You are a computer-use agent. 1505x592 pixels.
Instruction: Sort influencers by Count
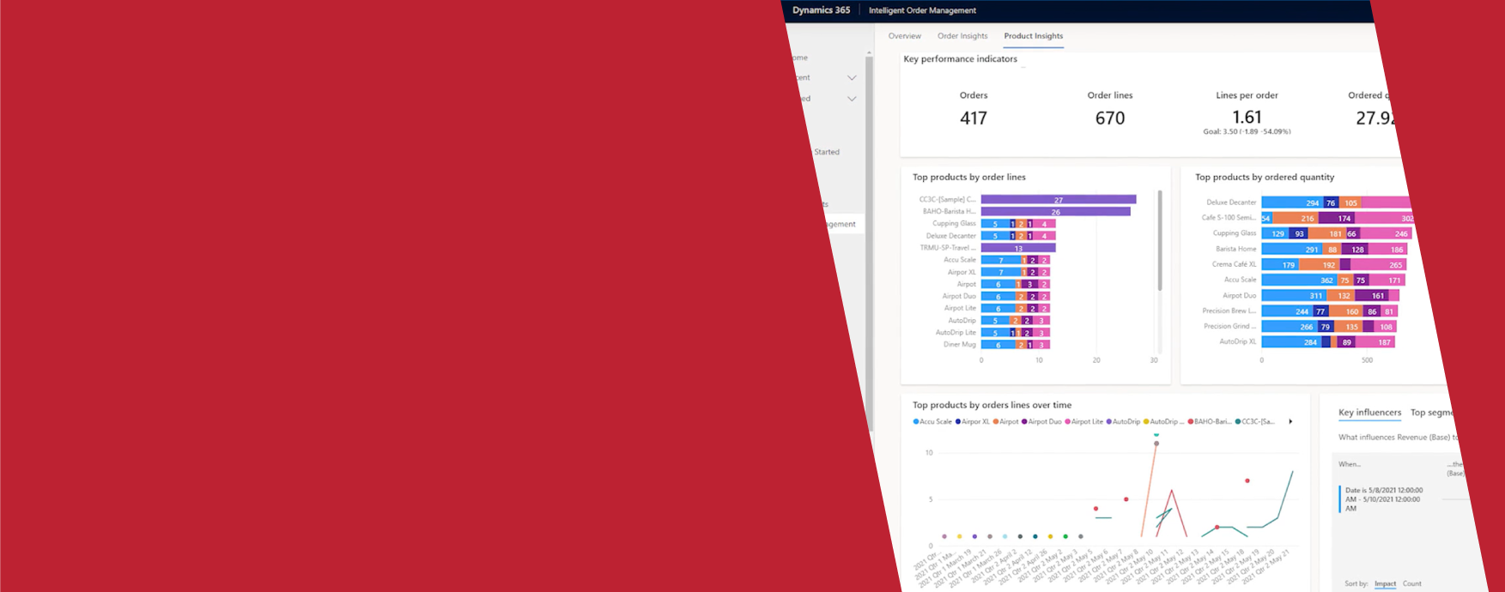[x=1412, y=583]
